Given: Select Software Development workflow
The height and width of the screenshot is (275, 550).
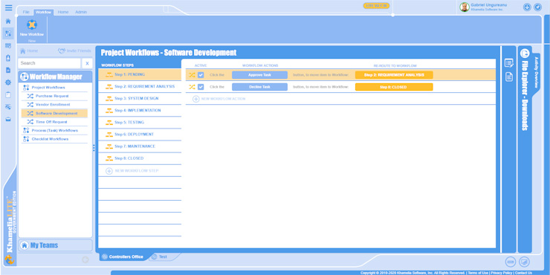Looking at the screenshot, I should tap(55, 113).
